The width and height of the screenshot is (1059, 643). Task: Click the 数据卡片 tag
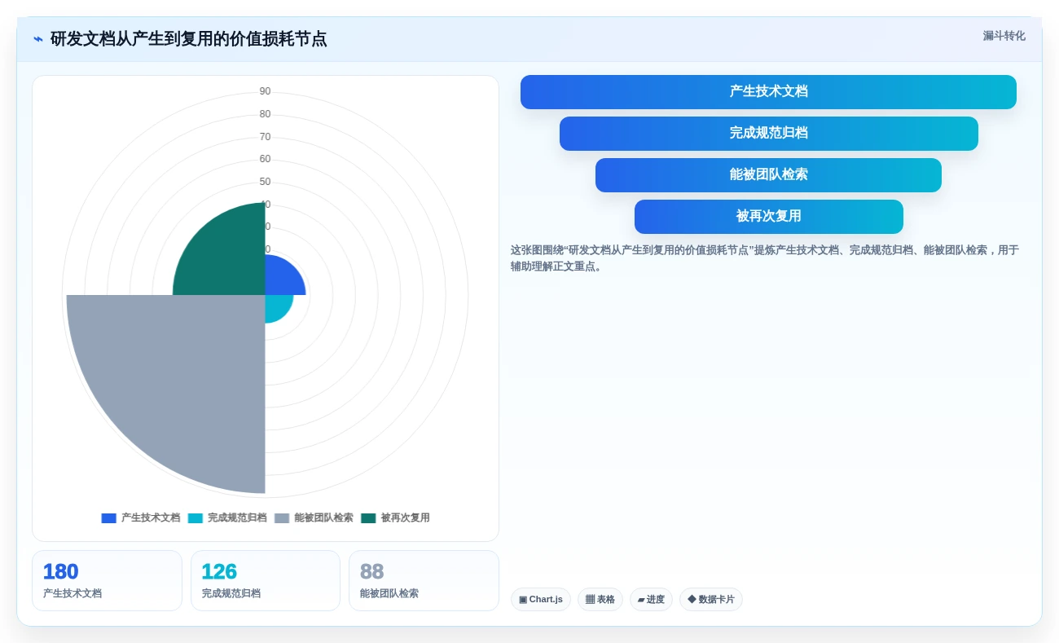tap(711, 600)
